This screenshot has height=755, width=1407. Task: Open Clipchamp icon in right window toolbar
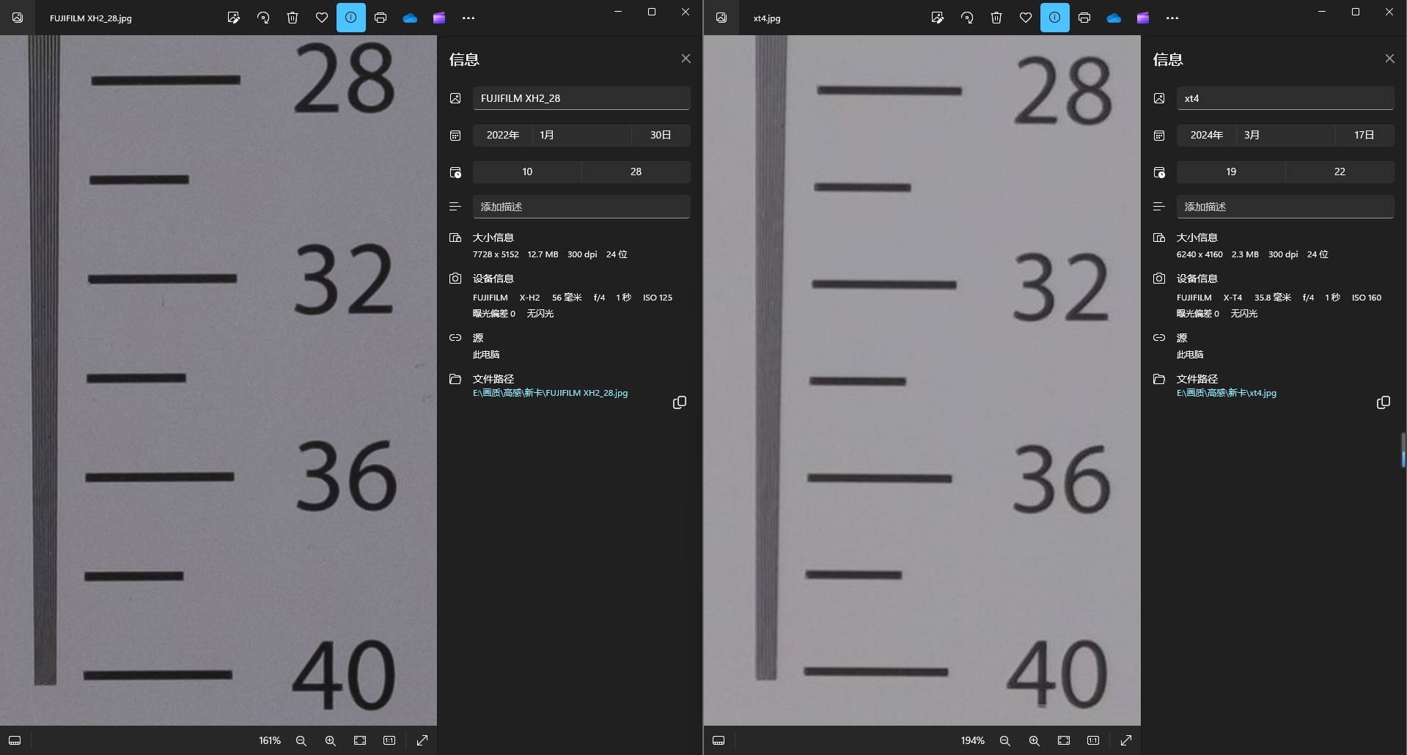click(x=1143, y=18)
